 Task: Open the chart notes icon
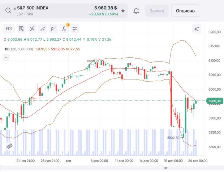pyautogui.click(x=21, y=29)
